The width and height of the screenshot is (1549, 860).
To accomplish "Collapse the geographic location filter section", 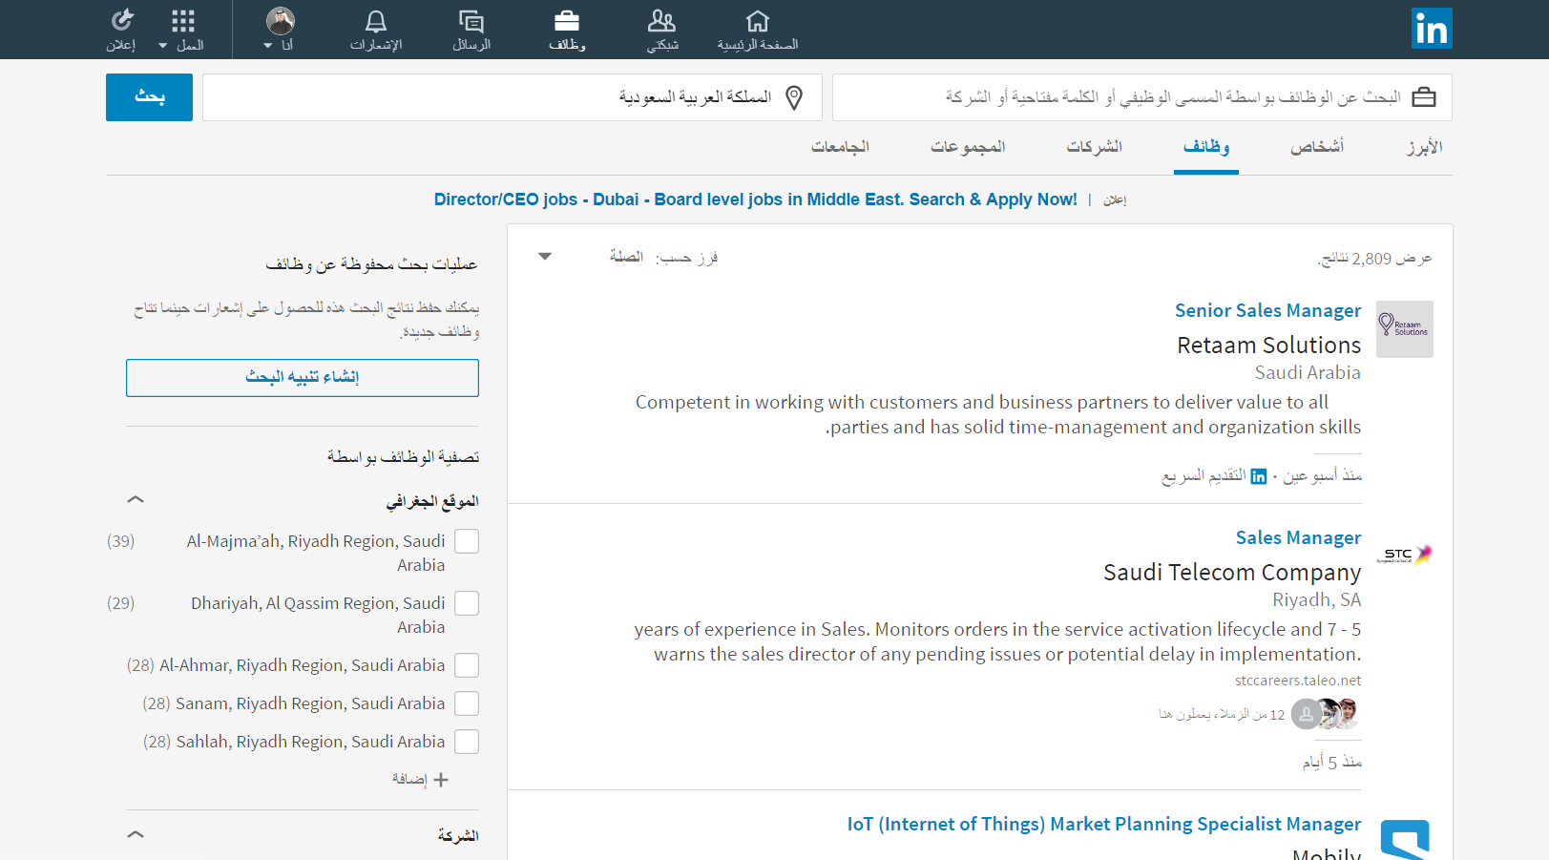I will 136,499.
